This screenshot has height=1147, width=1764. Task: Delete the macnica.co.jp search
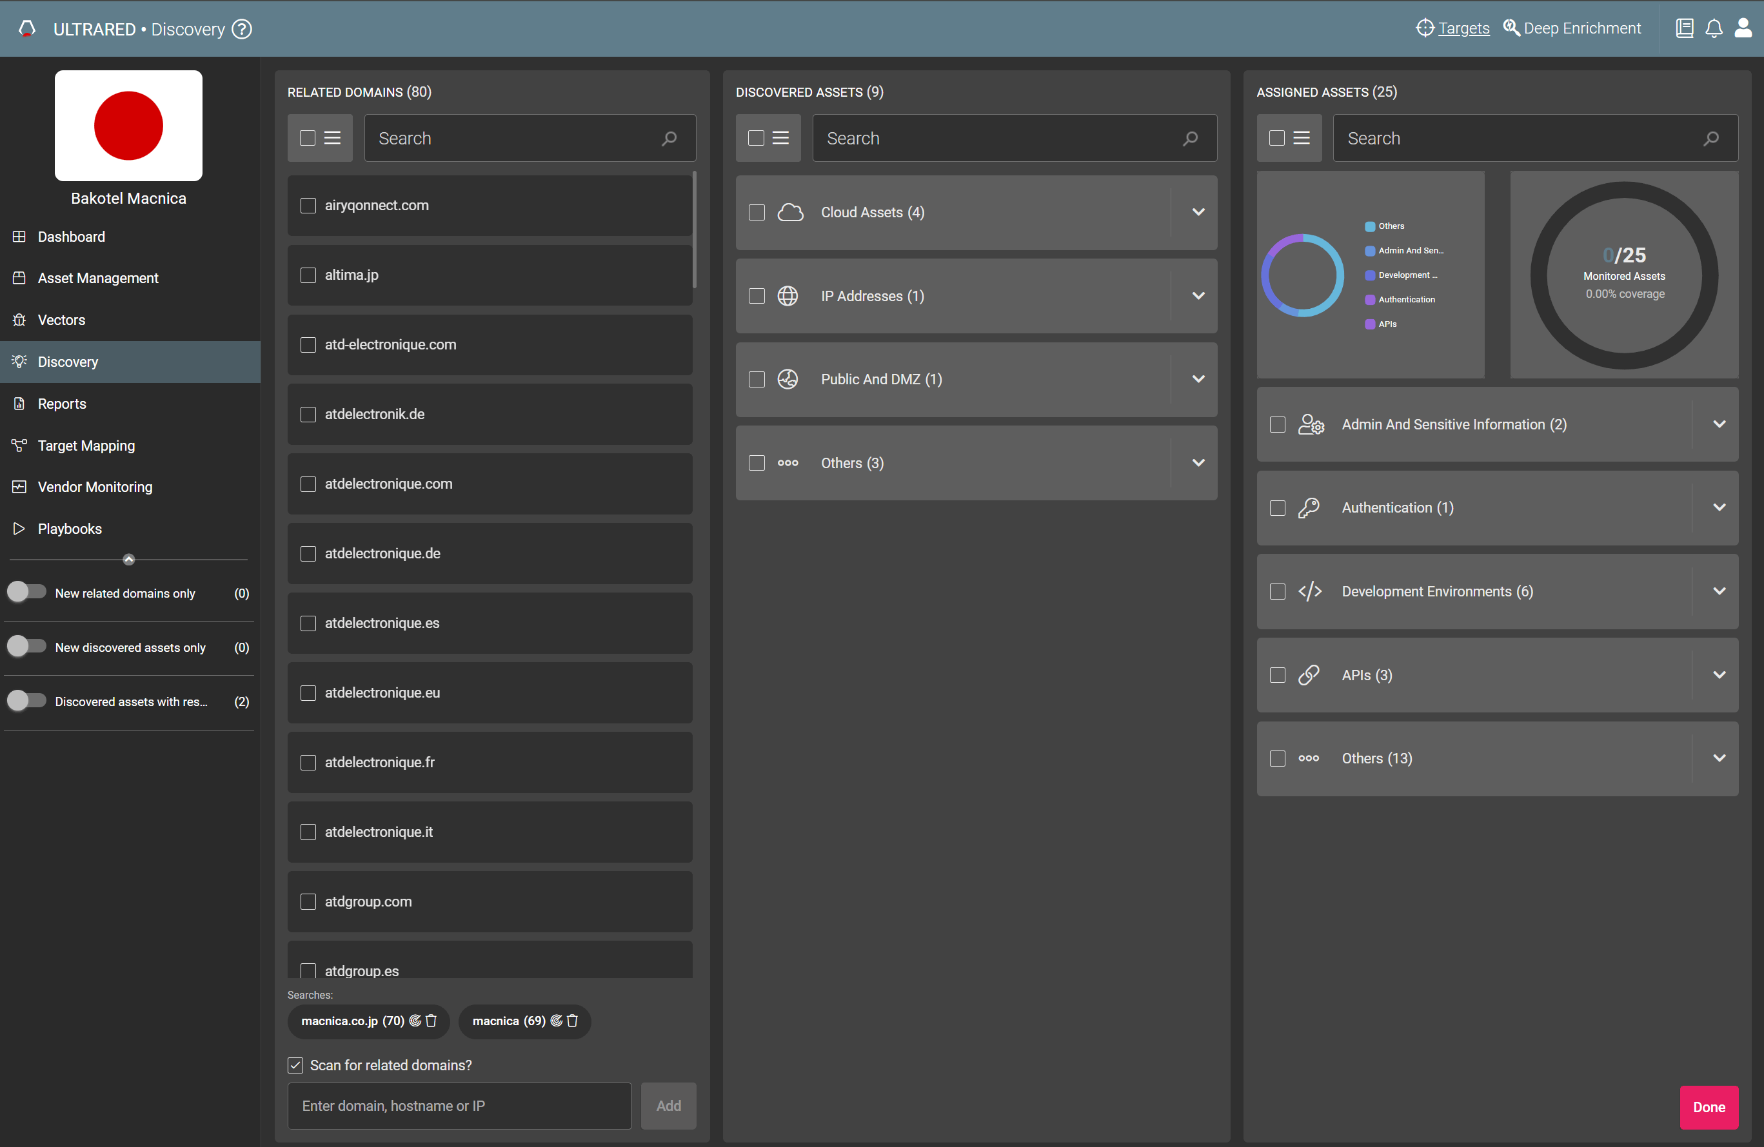click(431, 1021)
